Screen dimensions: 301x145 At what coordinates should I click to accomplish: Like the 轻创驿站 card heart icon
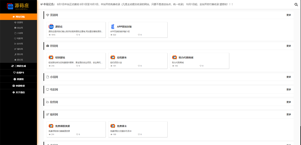(77, 66)
